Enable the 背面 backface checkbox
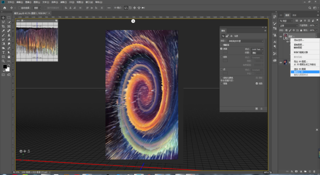 222,84
